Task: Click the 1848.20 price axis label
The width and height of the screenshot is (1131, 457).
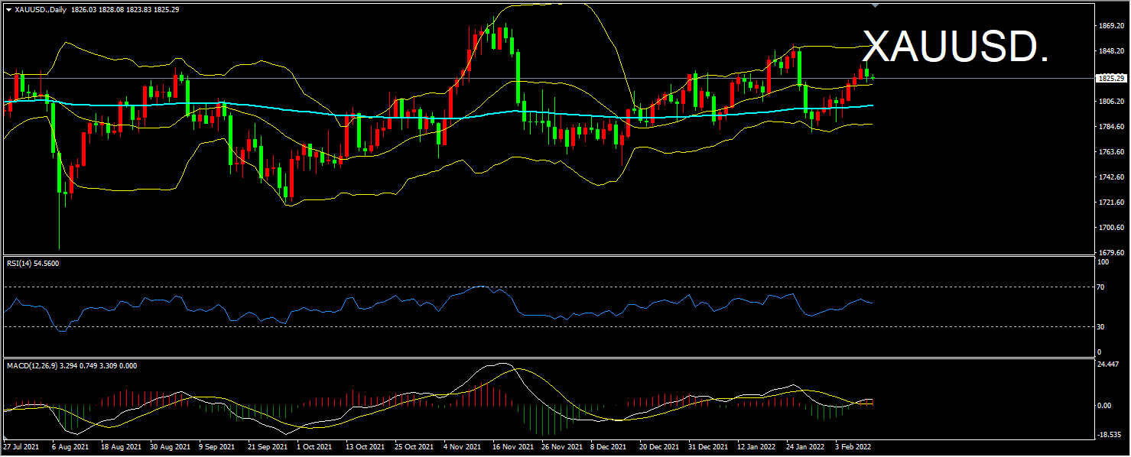Action: coord(1110,50)
